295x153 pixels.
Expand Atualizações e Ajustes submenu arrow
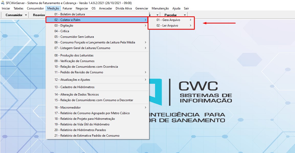click(x=145, y=80)
